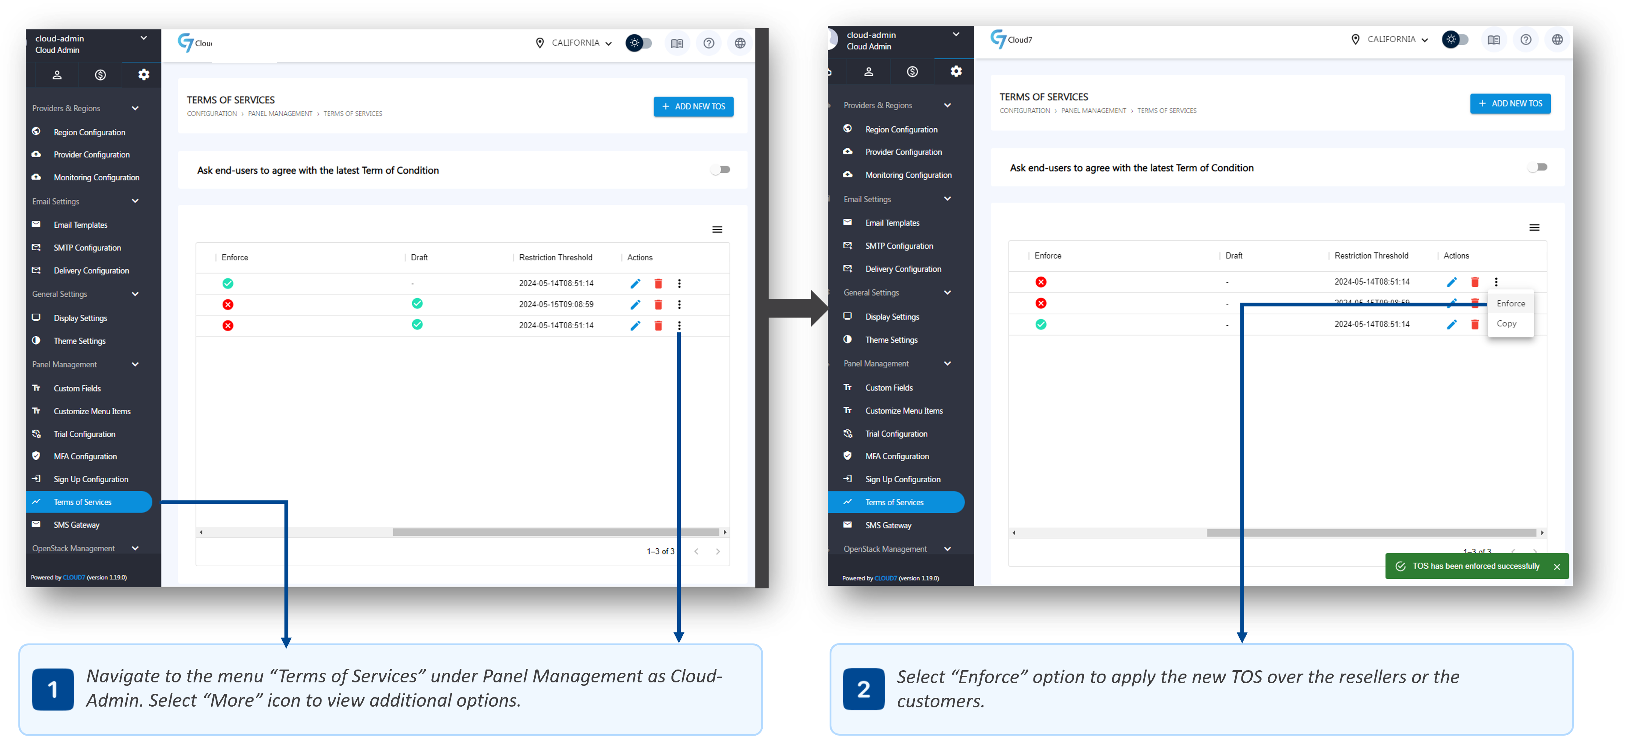Click red delete trash icon in second row, left table
Screen dimensions: 1625x736
tap(658, 304)
